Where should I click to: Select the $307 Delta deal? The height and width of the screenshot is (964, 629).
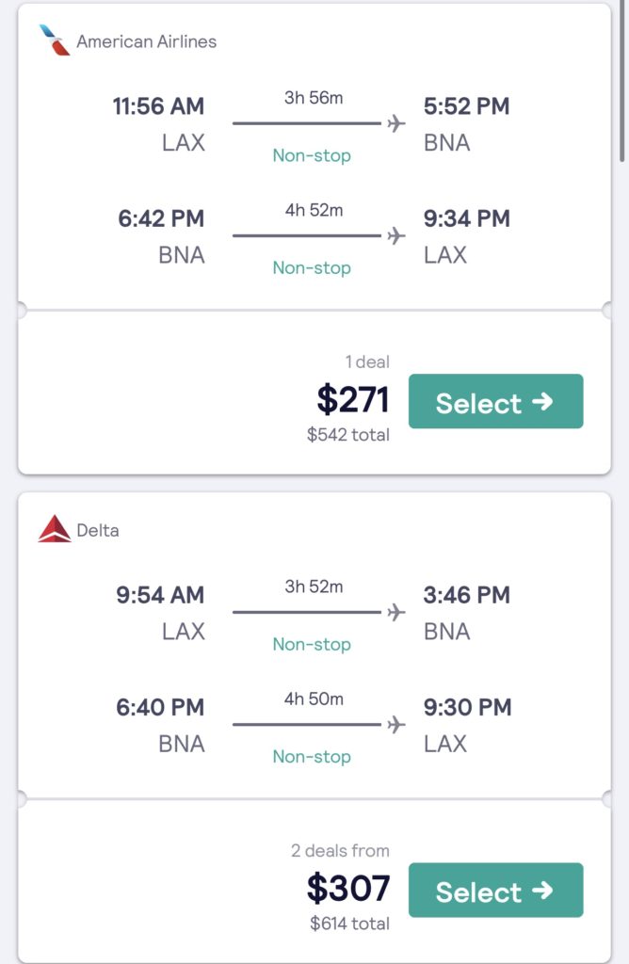pos(495,891)
